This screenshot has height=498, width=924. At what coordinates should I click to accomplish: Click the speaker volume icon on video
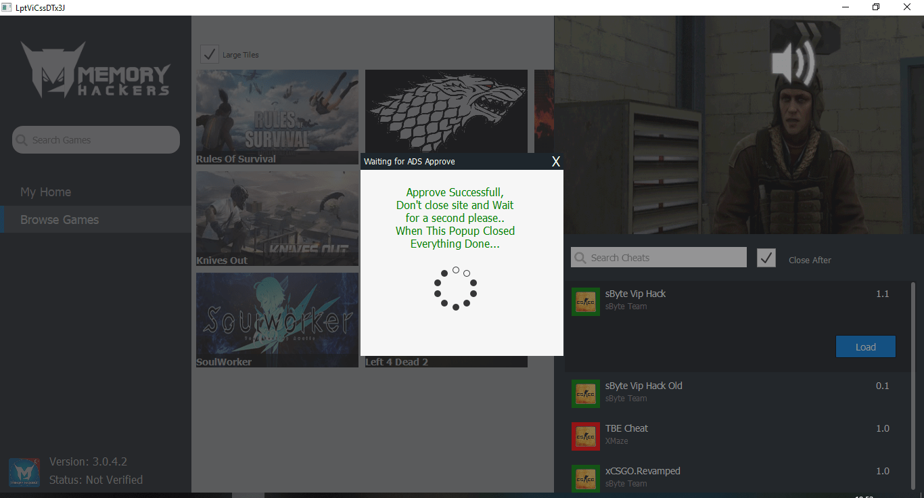click(x=794, y=62)
